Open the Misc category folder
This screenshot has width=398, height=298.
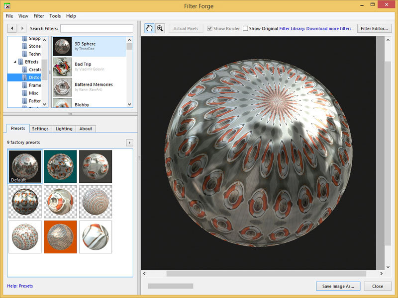click(x=30, y=93)
